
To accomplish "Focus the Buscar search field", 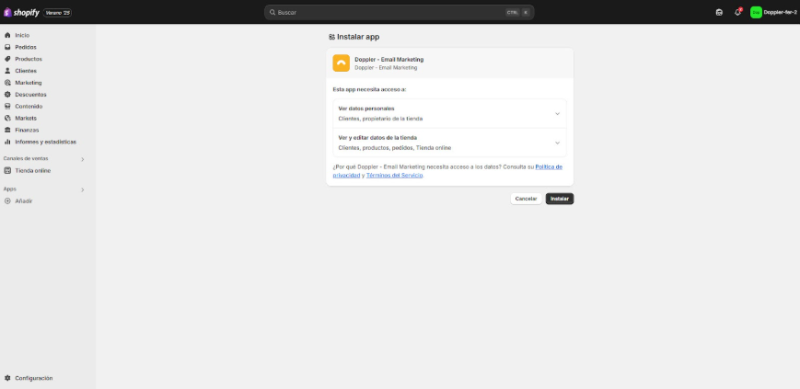I will pyautogui.click(x=399, y=12).
